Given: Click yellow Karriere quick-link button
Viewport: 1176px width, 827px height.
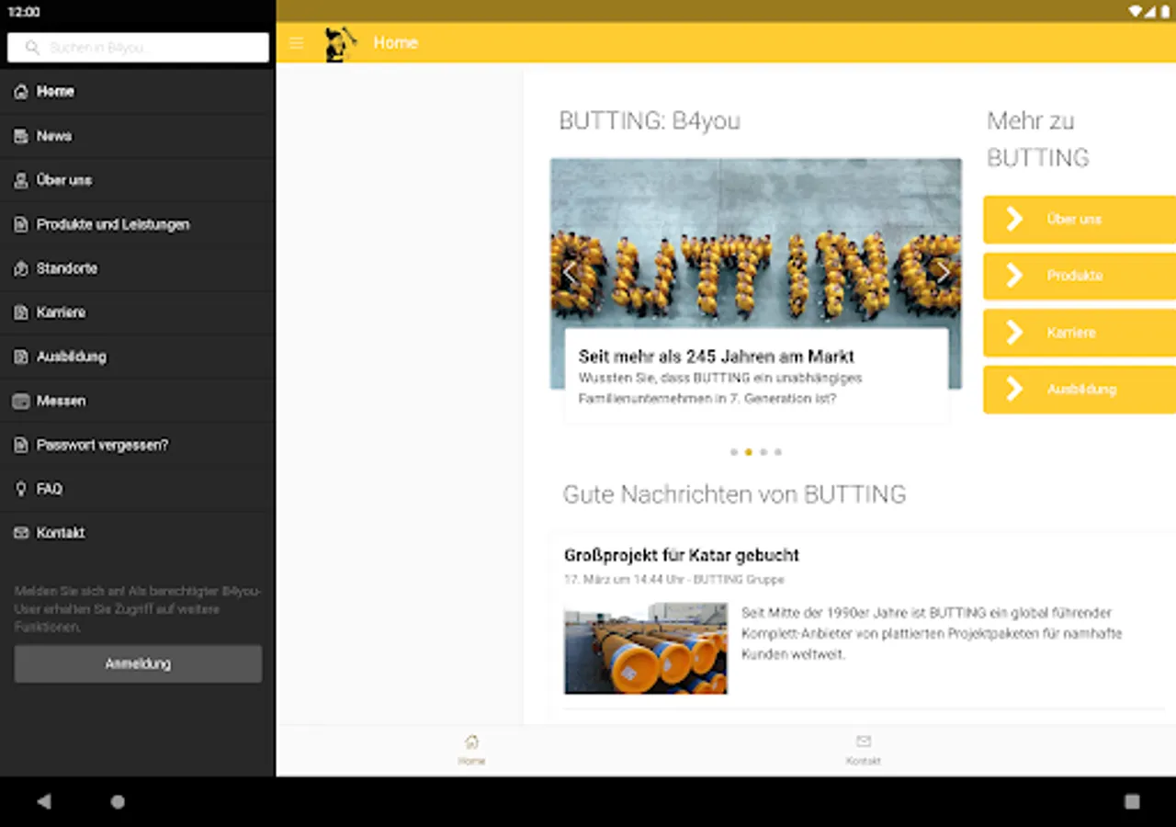Looking at the screenshot, I should pyautogui.click(x=1080, y=333).
